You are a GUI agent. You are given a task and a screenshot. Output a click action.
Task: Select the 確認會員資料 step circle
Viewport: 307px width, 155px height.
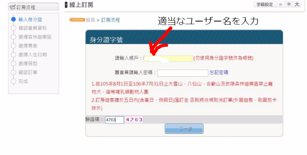coord(13,28)
